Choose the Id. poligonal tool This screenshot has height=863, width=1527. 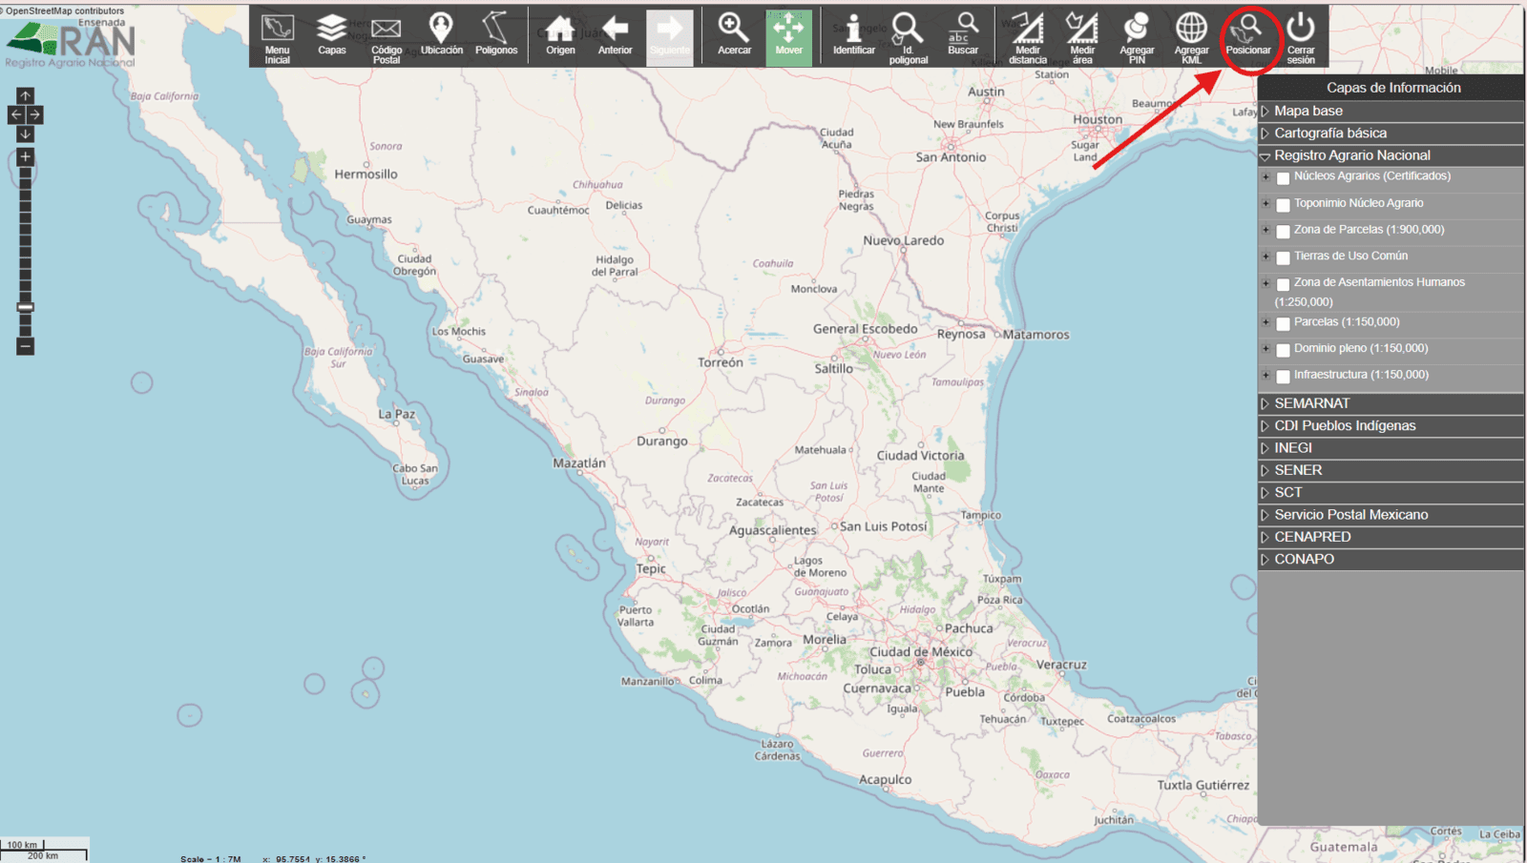[908, 38]
